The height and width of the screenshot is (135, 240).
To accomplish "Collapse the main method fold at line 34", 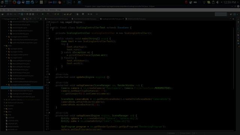I will [x=49, y=39].
